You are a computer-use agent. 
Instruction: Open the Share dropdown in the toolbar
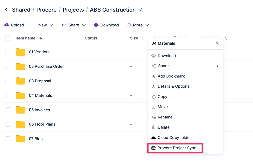coord(74,25)
